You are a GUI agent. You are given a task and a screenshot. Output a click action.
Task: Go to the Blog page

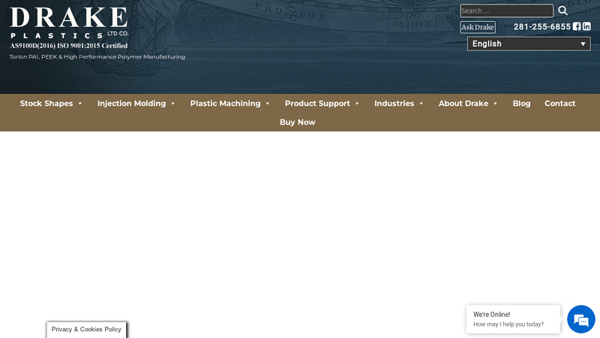[x=521, y=104]
